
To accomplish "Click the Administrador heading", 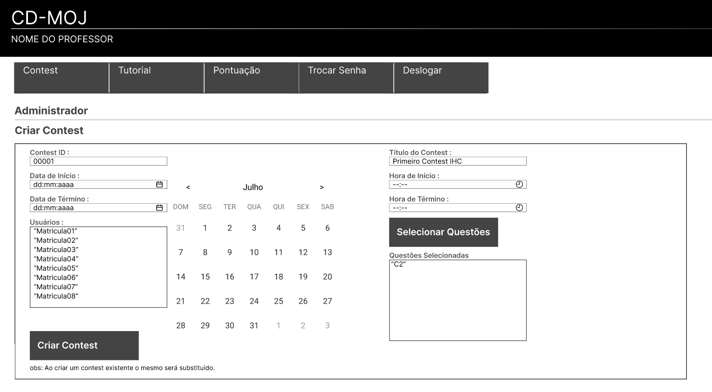I will click(x=51, y=111).
